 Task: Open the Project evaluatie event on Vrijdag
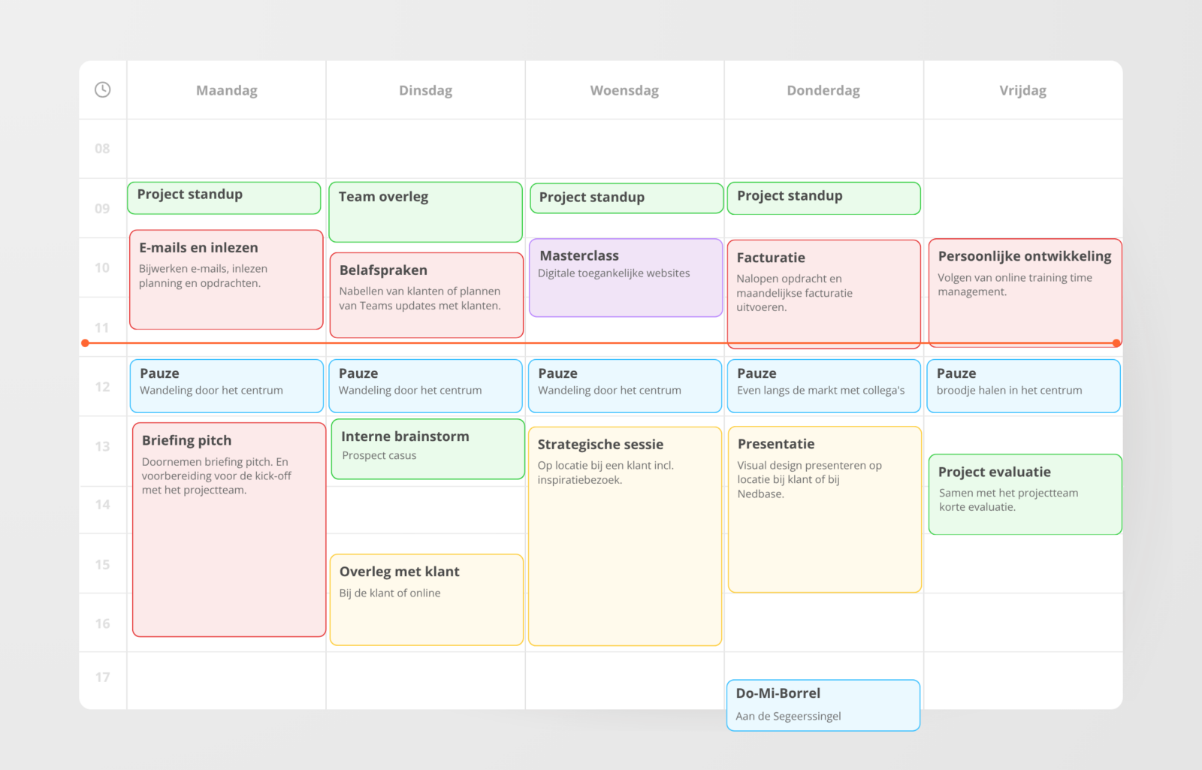click(1025, 494)
